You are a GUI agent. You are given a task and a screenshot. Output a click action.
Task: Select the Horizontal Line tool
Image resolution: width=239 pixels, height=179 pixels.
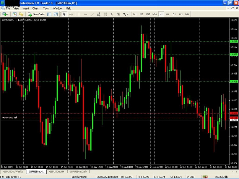pos(86,14)
